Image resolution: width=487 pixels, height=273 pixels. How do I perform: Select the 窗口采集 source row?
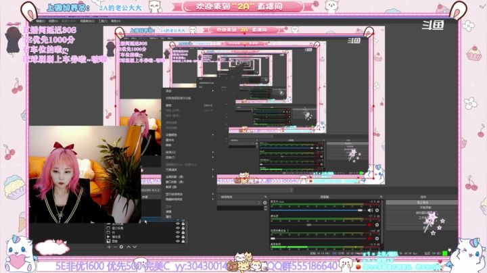point(145,228)
